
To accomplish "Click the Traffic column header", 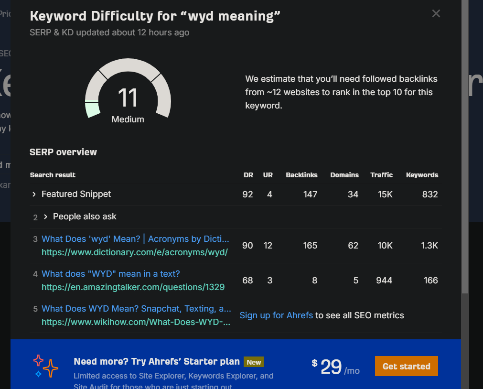I will [381, 175].
